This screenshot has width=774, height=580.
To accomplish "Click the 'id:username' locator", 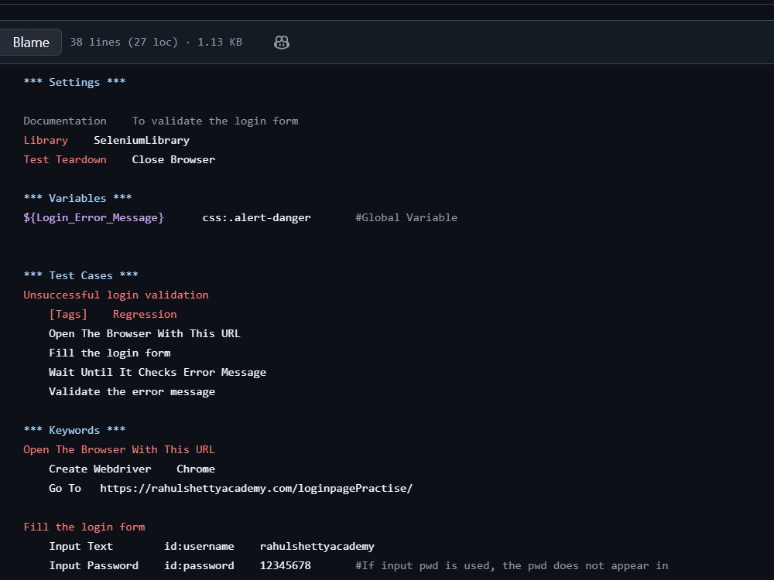I will tap(199, 547).
